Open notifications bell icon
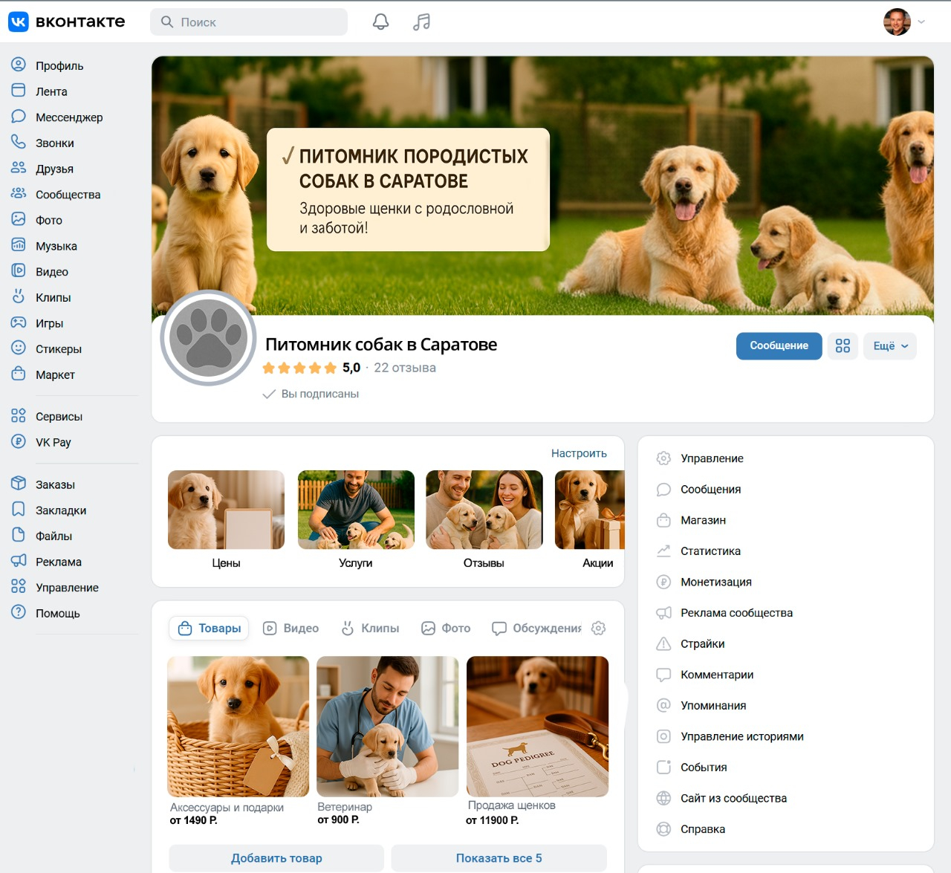 pyautogui.click(x=380, y=22)
